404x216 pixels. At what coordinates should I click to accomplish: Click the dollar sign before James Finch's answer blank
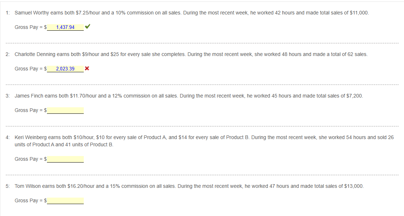coord(45,110)
